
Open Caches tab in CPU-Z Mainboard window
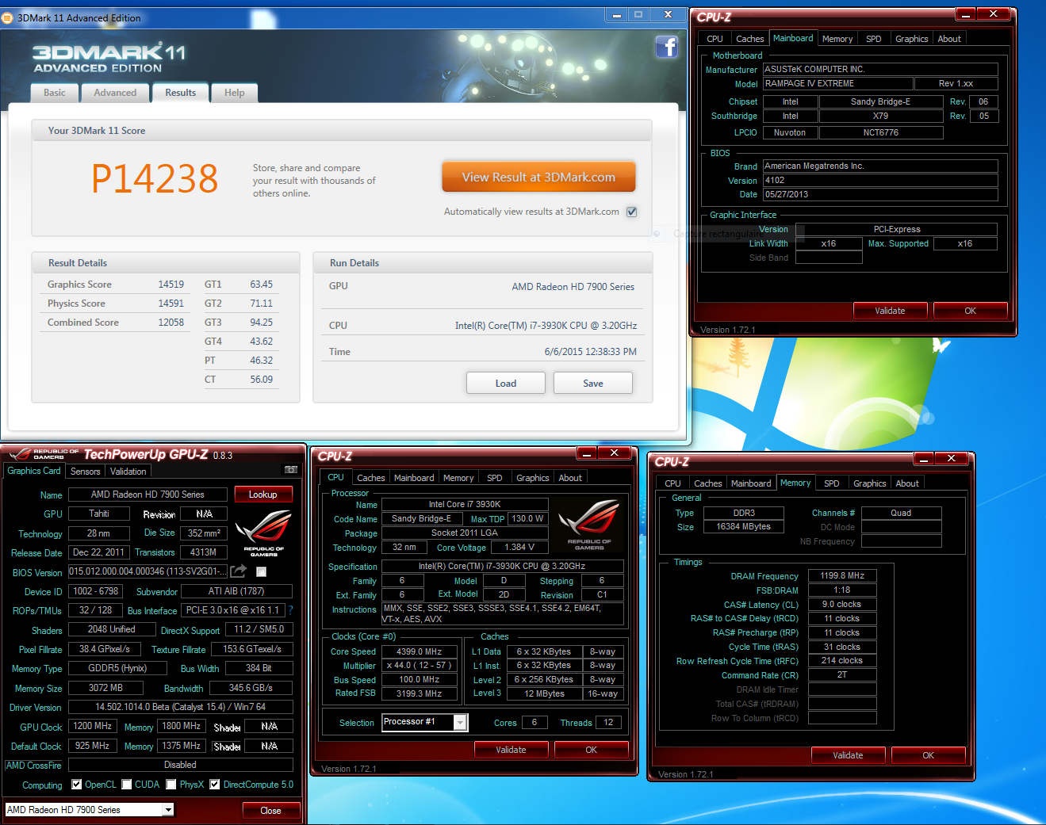click(749, 39)
